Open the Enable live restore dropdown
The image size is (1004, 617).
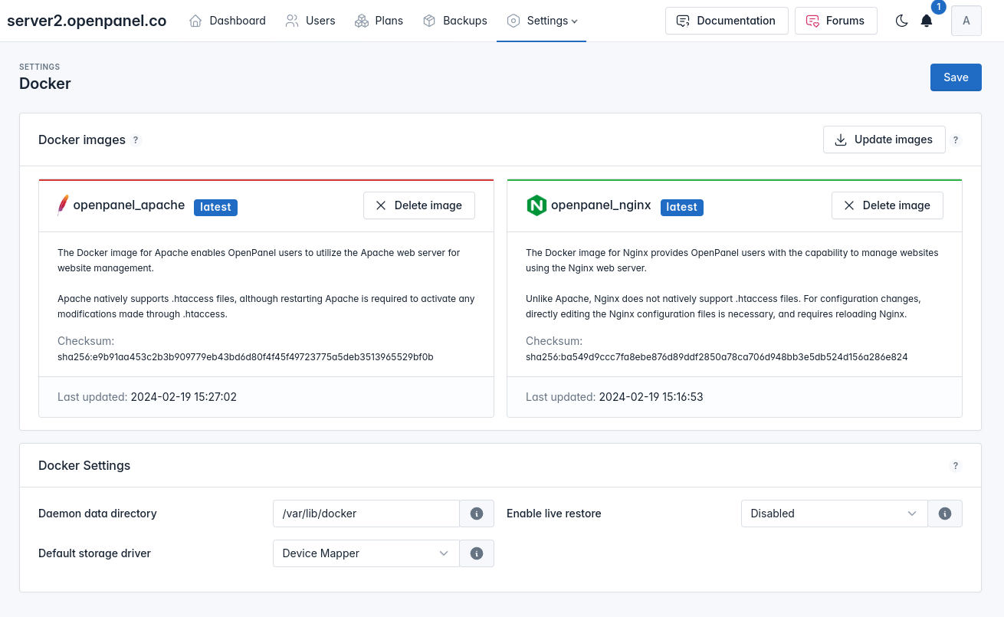834,514
